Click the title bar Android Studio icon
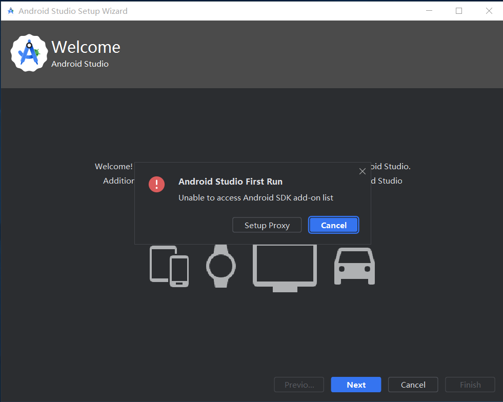 click(x=11, y=11)
